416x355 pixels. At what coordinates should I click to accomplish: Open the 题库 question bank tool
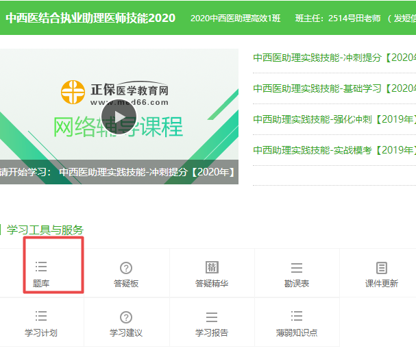coord(41,273)
